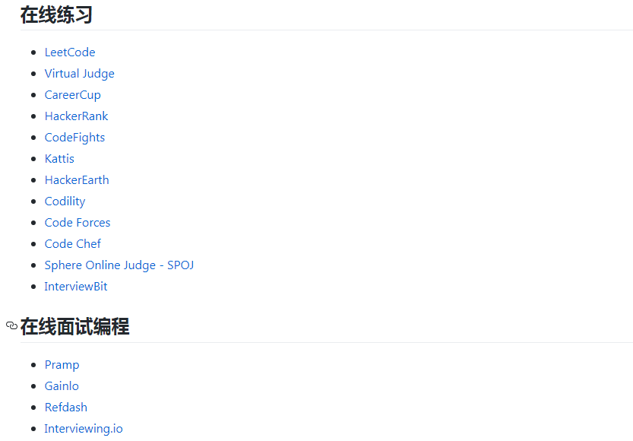Open the LeetCode link
The width and height of the screenshot is (633, 441).
pos(69,52)
